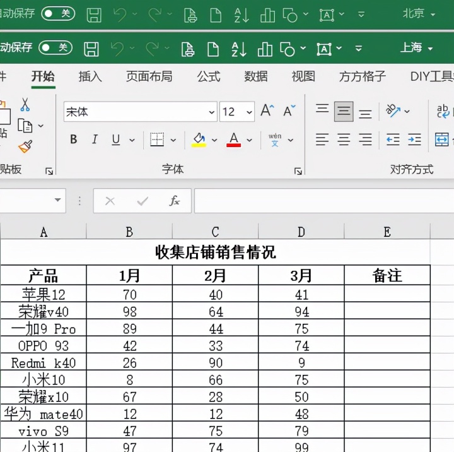Decrease font size button

click(x=289, y=110)
